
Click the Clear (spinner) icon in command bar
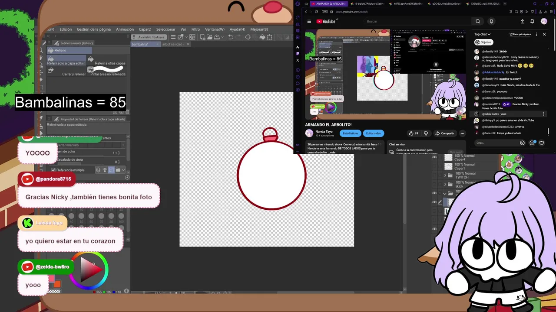point(248,37)
